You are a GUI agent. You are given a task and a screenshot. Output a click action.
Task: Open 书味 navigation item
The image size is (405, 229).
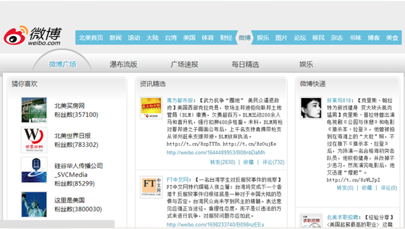click(x=355, y=38)
